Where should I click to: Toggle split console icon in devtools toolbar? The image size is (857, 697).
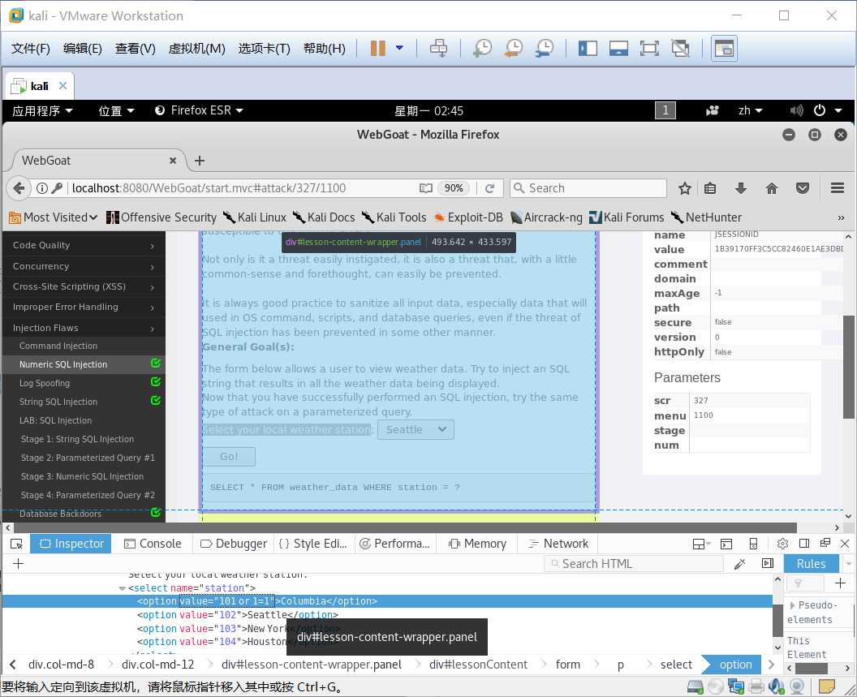[x=726, y=544]
